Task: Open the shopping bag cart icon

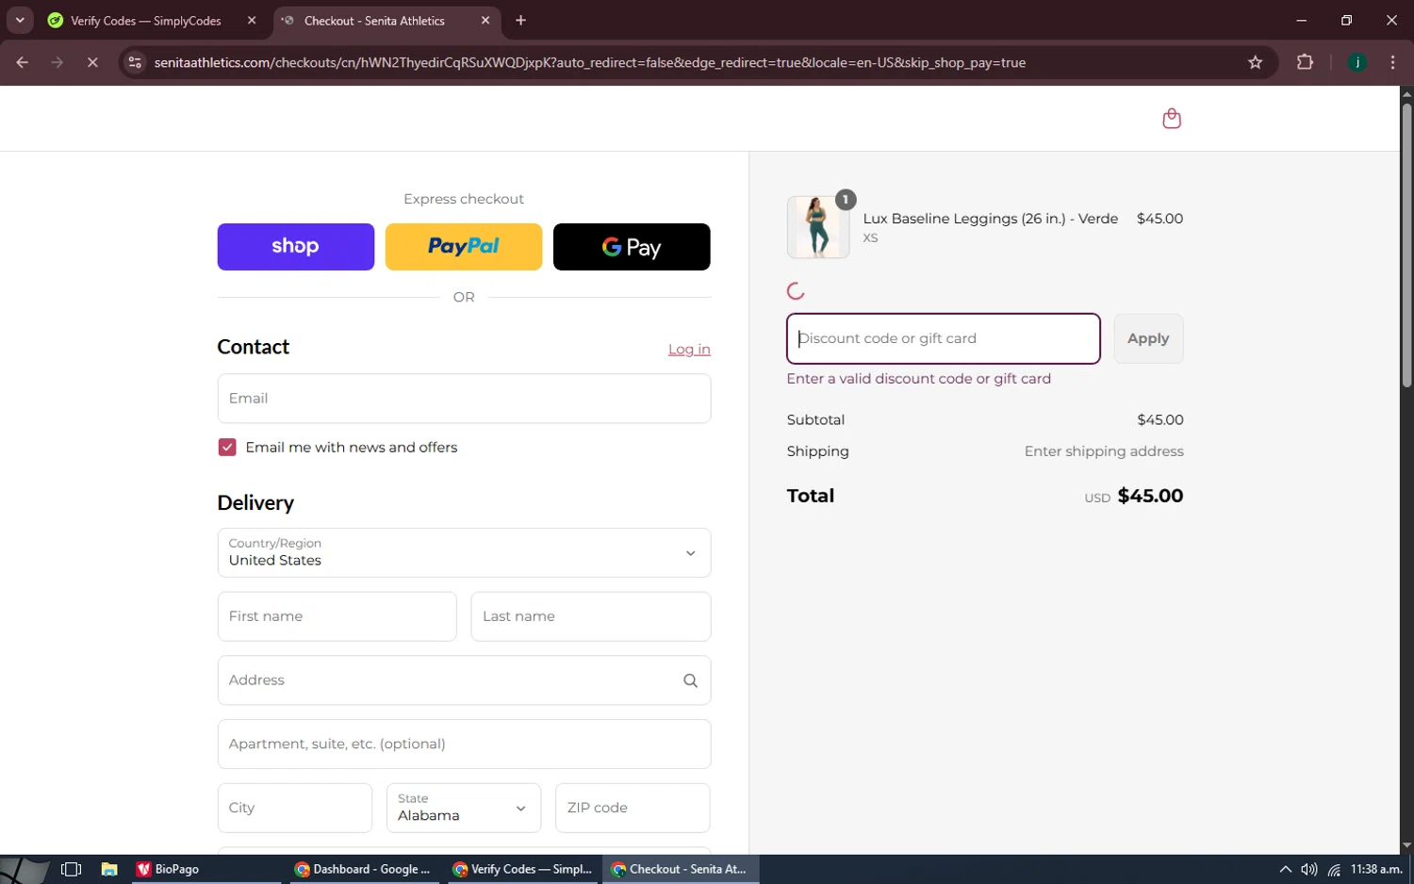Action: pyautogui.click(x=1172, y=119)
